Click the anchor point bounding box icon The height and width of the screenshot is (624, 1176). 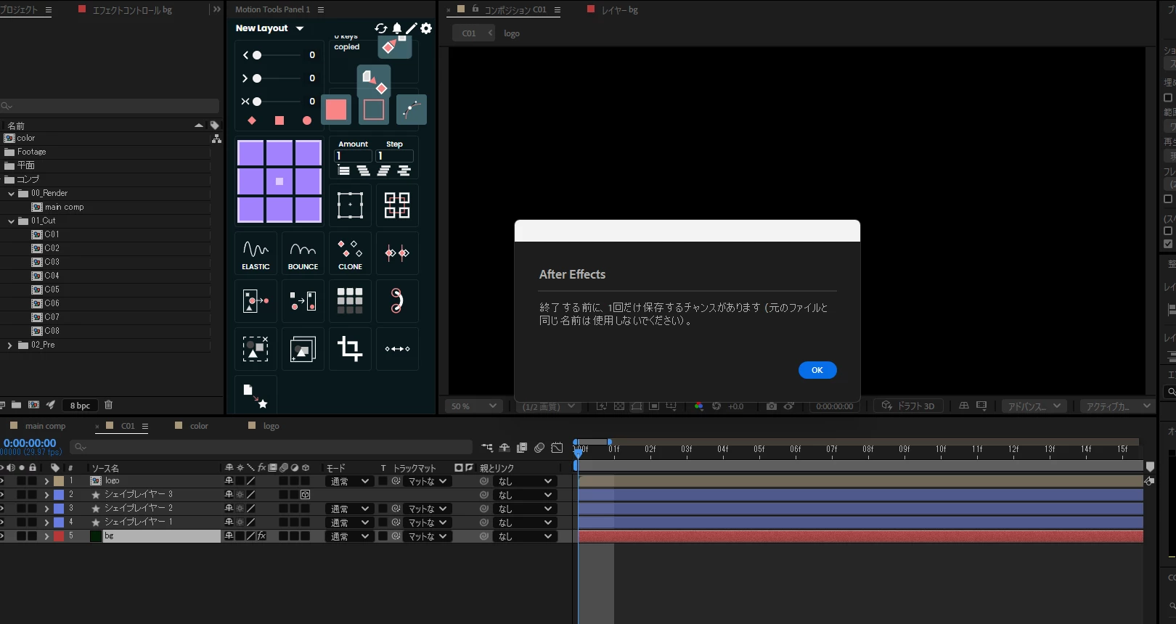pyautogui.click(x=350, y=205)
